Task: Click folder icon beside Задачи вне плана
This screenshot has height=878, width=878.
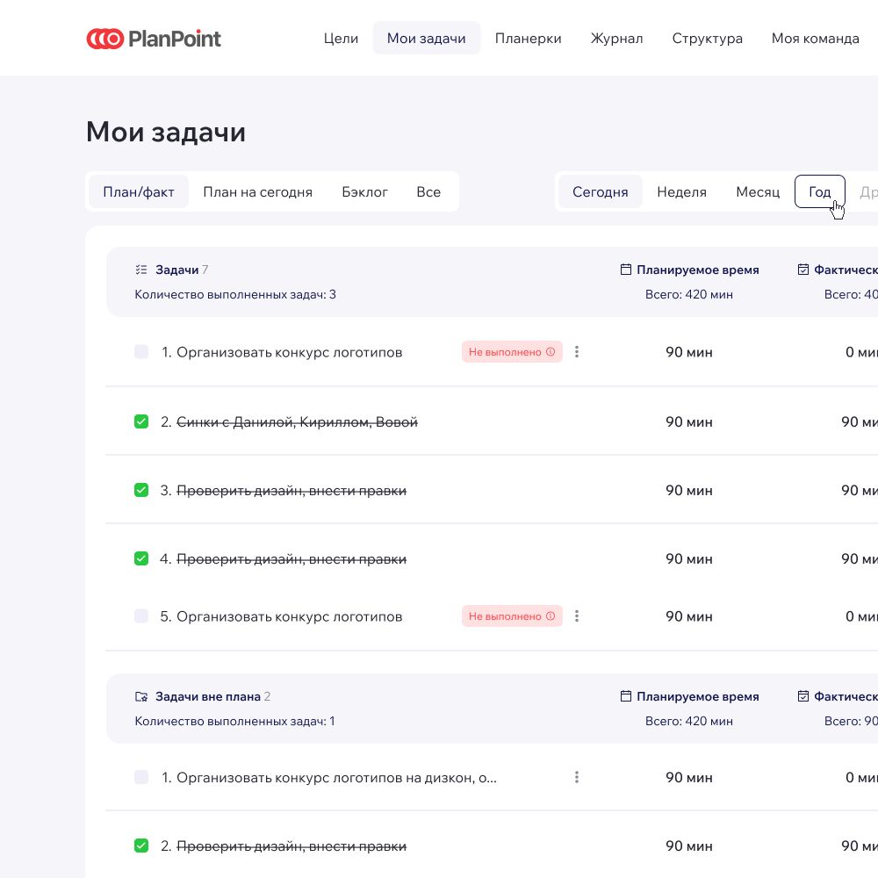Action: click(141, 696)
